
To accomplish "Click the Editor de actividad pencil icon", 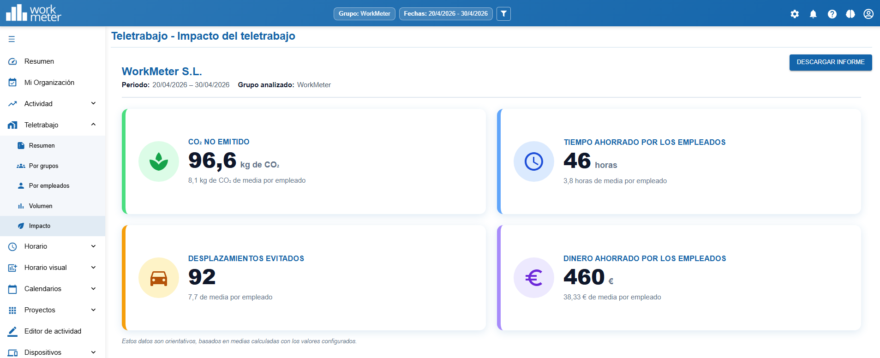I will point(12,331).
